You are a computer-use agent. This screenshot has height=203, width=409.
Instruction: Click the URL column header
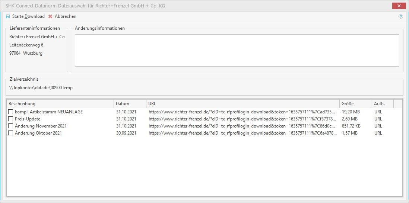pos(243,104)
